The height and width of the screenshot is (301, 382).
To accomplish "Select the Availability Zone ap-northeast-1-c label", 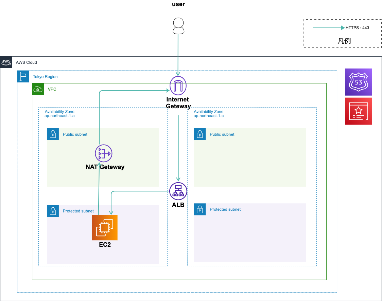I will 209,114.
